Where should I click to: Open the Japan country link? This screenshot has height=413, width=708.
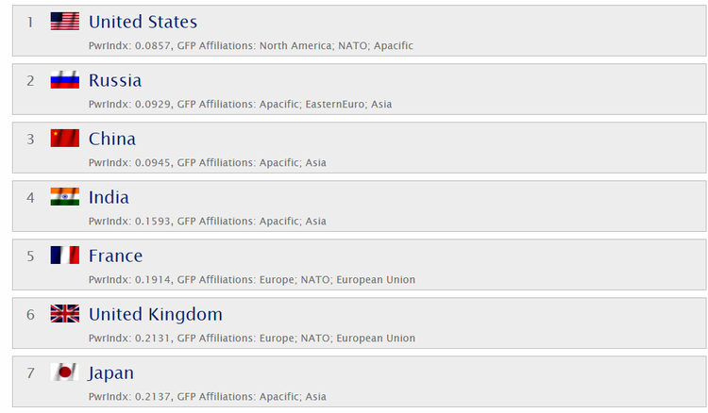[111, 372]
